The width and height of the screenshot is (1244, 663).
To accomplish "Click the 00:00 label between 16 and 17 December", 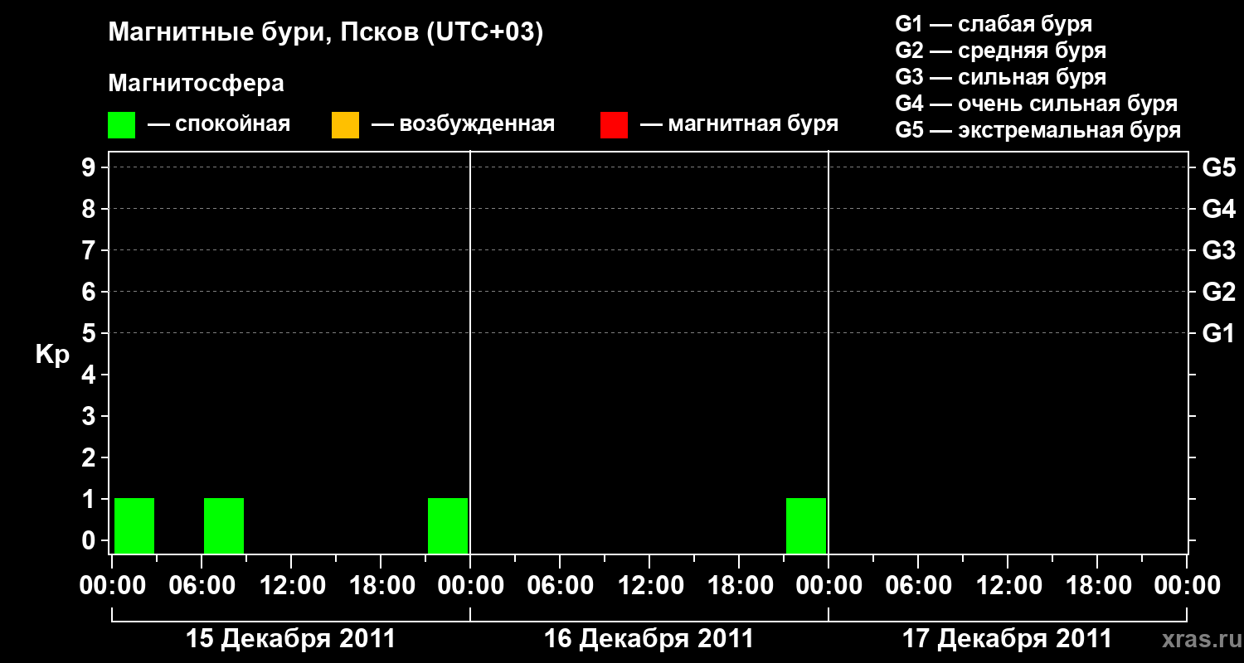I will pyautogui.click(x=829, y=586).
